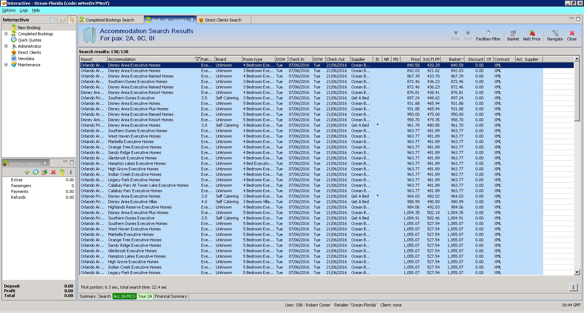Maximize the search results editor area
This screenshot has height=313, width=584.
click(578, 19)
